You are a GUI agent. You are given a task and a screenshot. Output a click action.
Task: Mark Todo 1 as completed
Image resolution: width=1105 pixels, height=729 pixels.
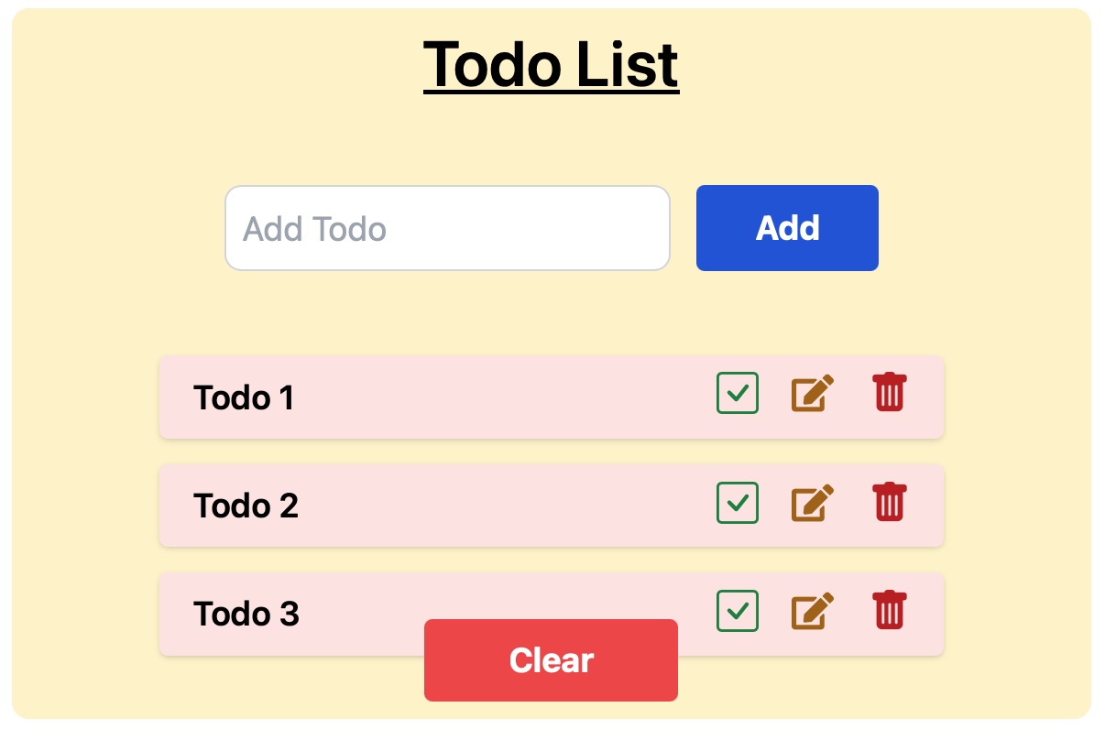click(738, 393)
